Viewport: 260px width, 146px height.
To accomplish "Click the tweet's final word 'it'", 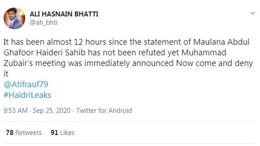I will click(6, 74).
